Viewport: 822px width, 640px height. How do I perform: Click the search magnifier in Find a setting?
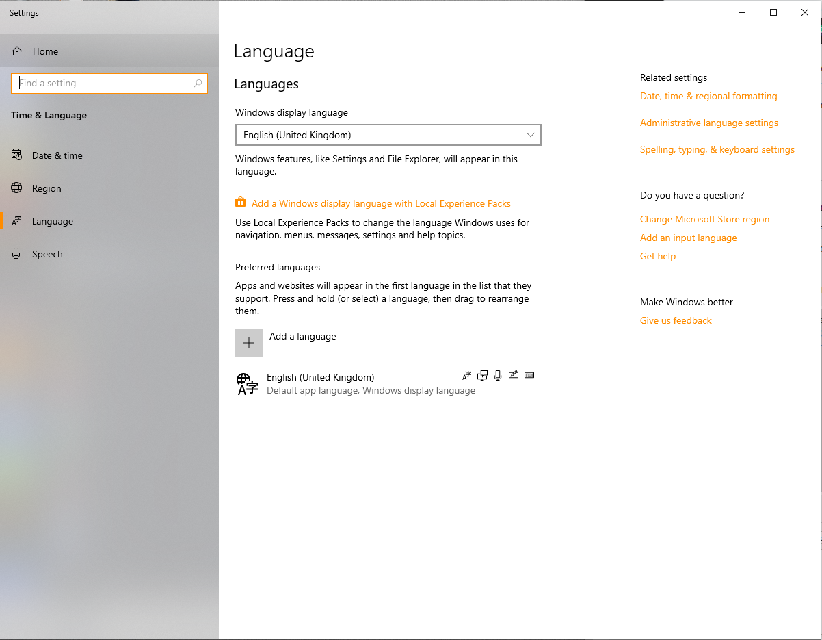click(x=198, y=84)
